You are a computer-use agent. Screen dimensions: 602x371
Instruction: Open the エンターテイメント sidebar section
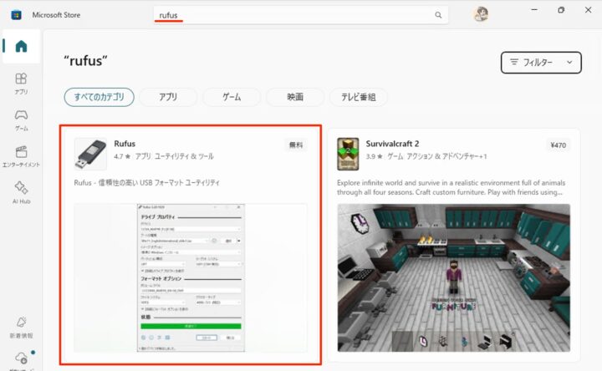tap(21, 156)
